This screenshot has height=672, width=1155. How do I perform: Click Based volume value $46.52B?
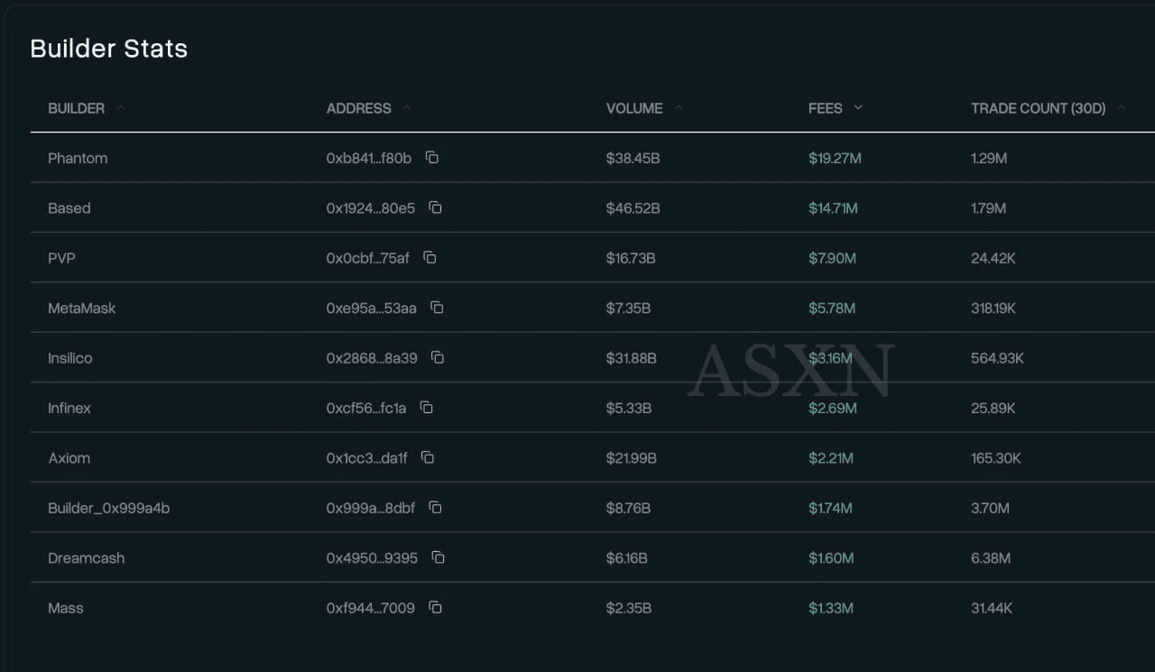click(x=633, y=208)
